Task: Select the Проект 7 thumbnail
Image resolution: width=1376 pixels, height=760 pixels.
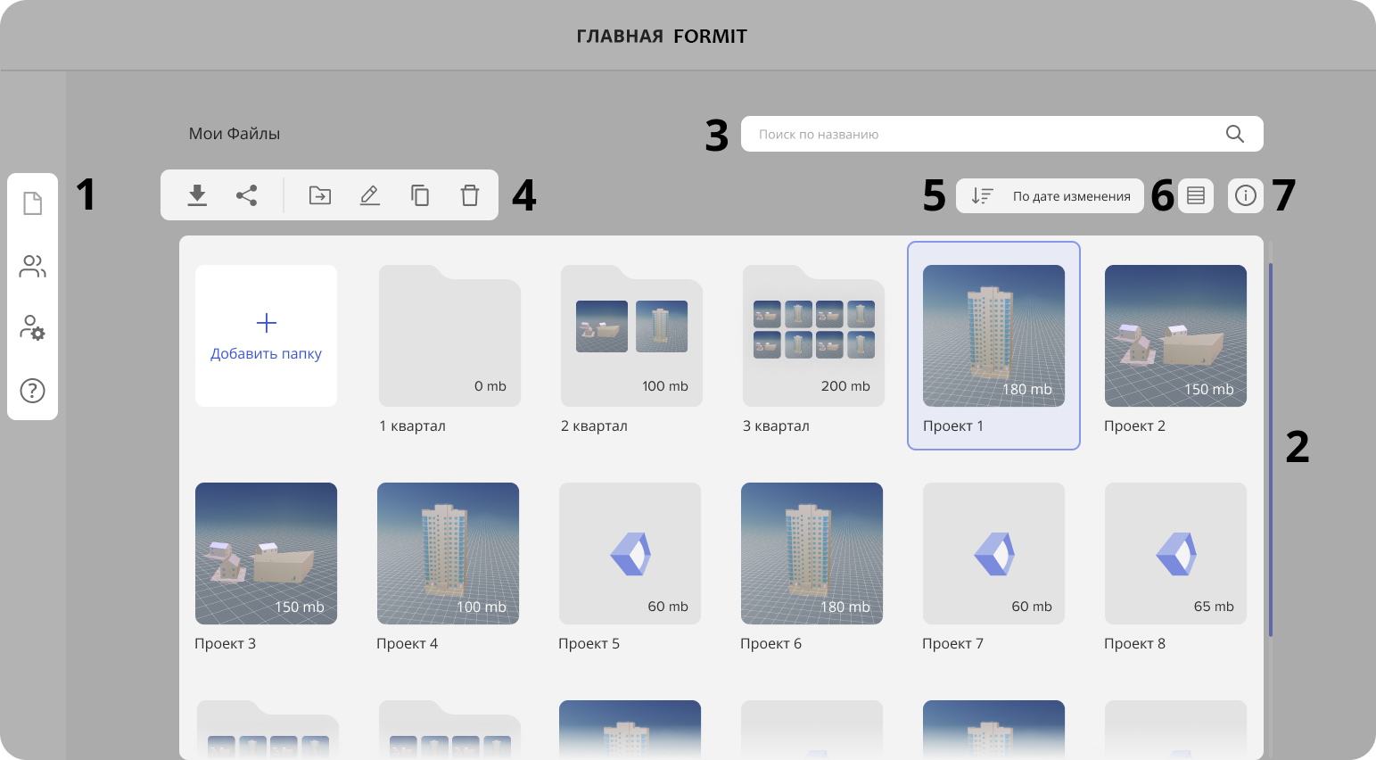Action: [x=993, y=553]
